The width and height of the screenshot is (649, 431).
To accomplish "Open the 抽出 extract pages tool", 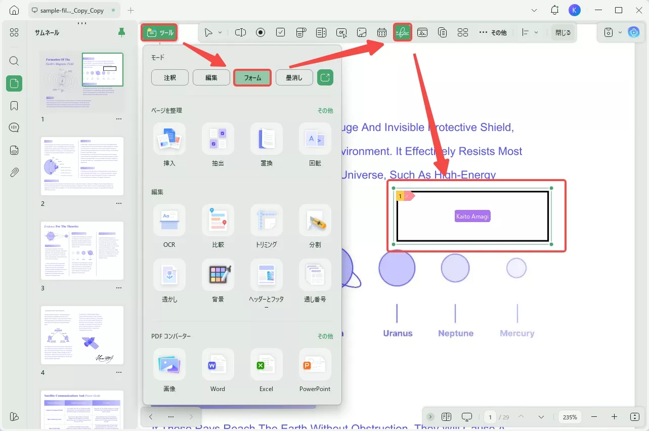I will (218, 144).
